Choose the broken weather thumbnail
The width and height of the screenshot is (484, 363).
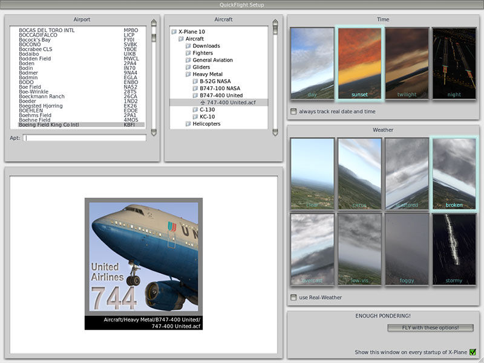pyautogui.click(x=454, y=174)
